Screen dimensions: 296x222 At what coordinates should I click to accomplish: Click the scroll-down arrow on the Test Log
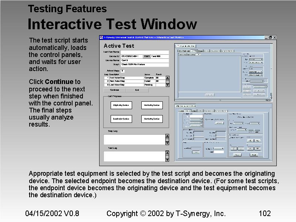[x=167, y=160]
